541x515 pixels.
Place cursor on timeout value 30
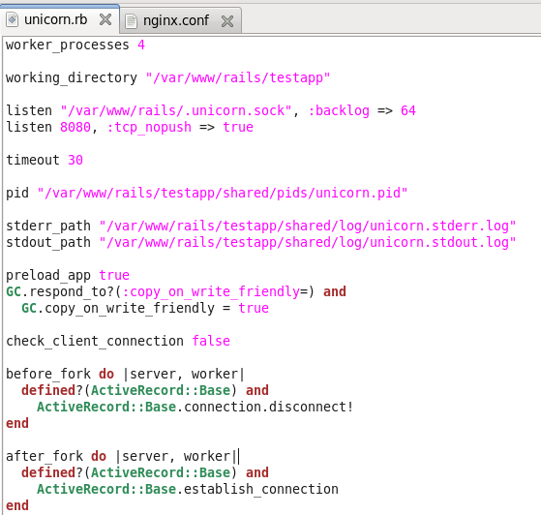click(x=75, y=160)
